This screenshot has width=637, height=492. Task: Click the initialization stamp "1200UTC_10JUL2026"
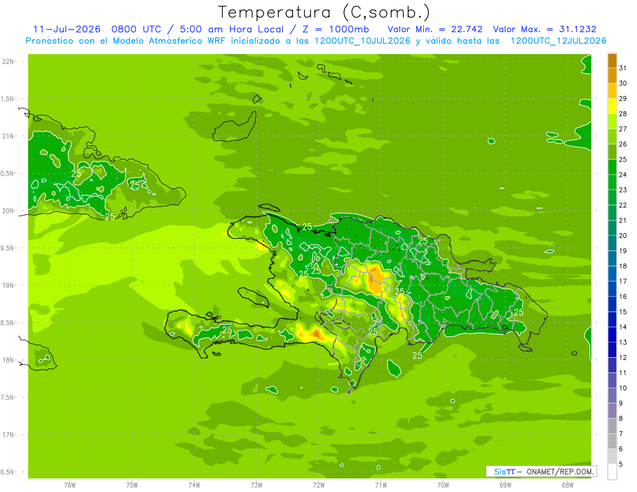click(363, 41)
